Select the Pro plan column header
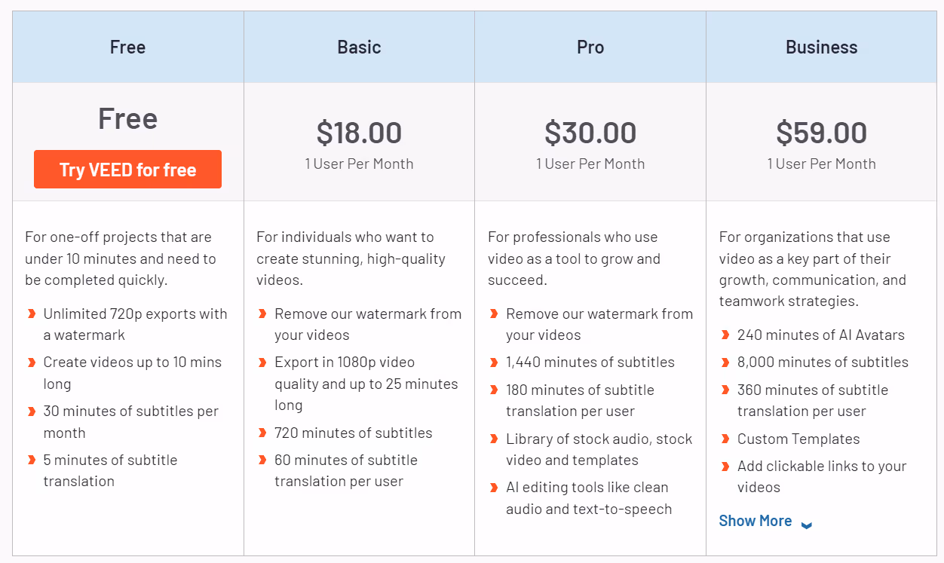The width and height of the screenshot is (944, 563). [590, 47]
